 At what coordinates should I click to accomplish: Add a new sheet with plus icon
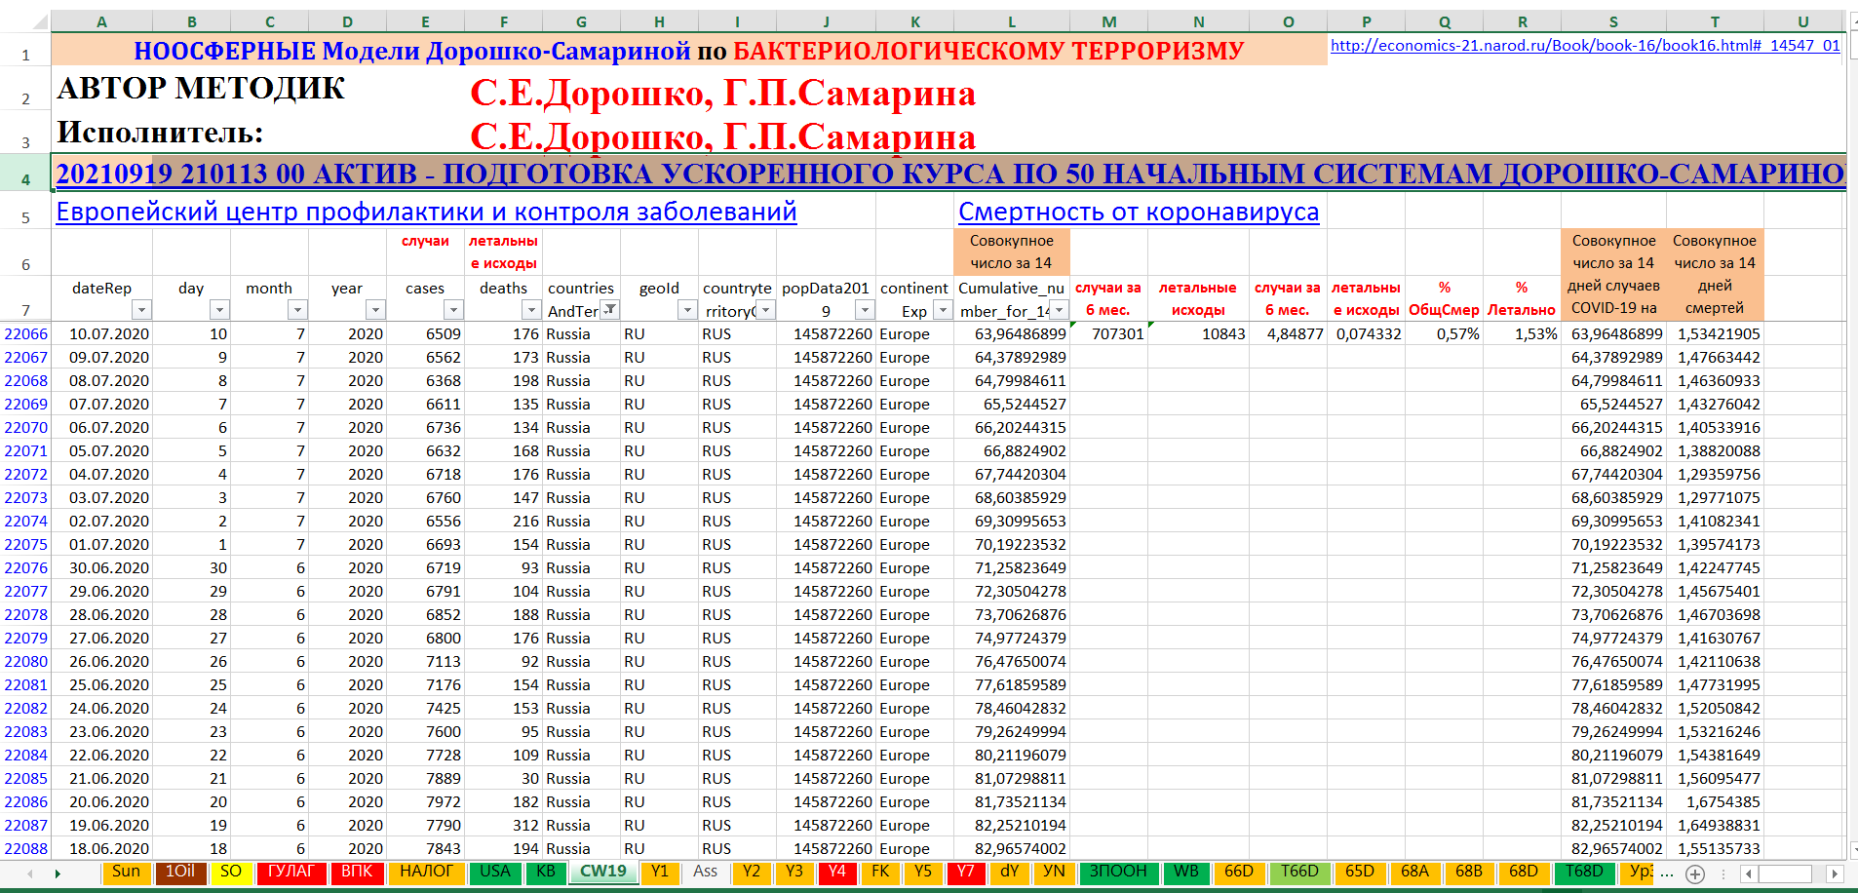pos(1695,874)
